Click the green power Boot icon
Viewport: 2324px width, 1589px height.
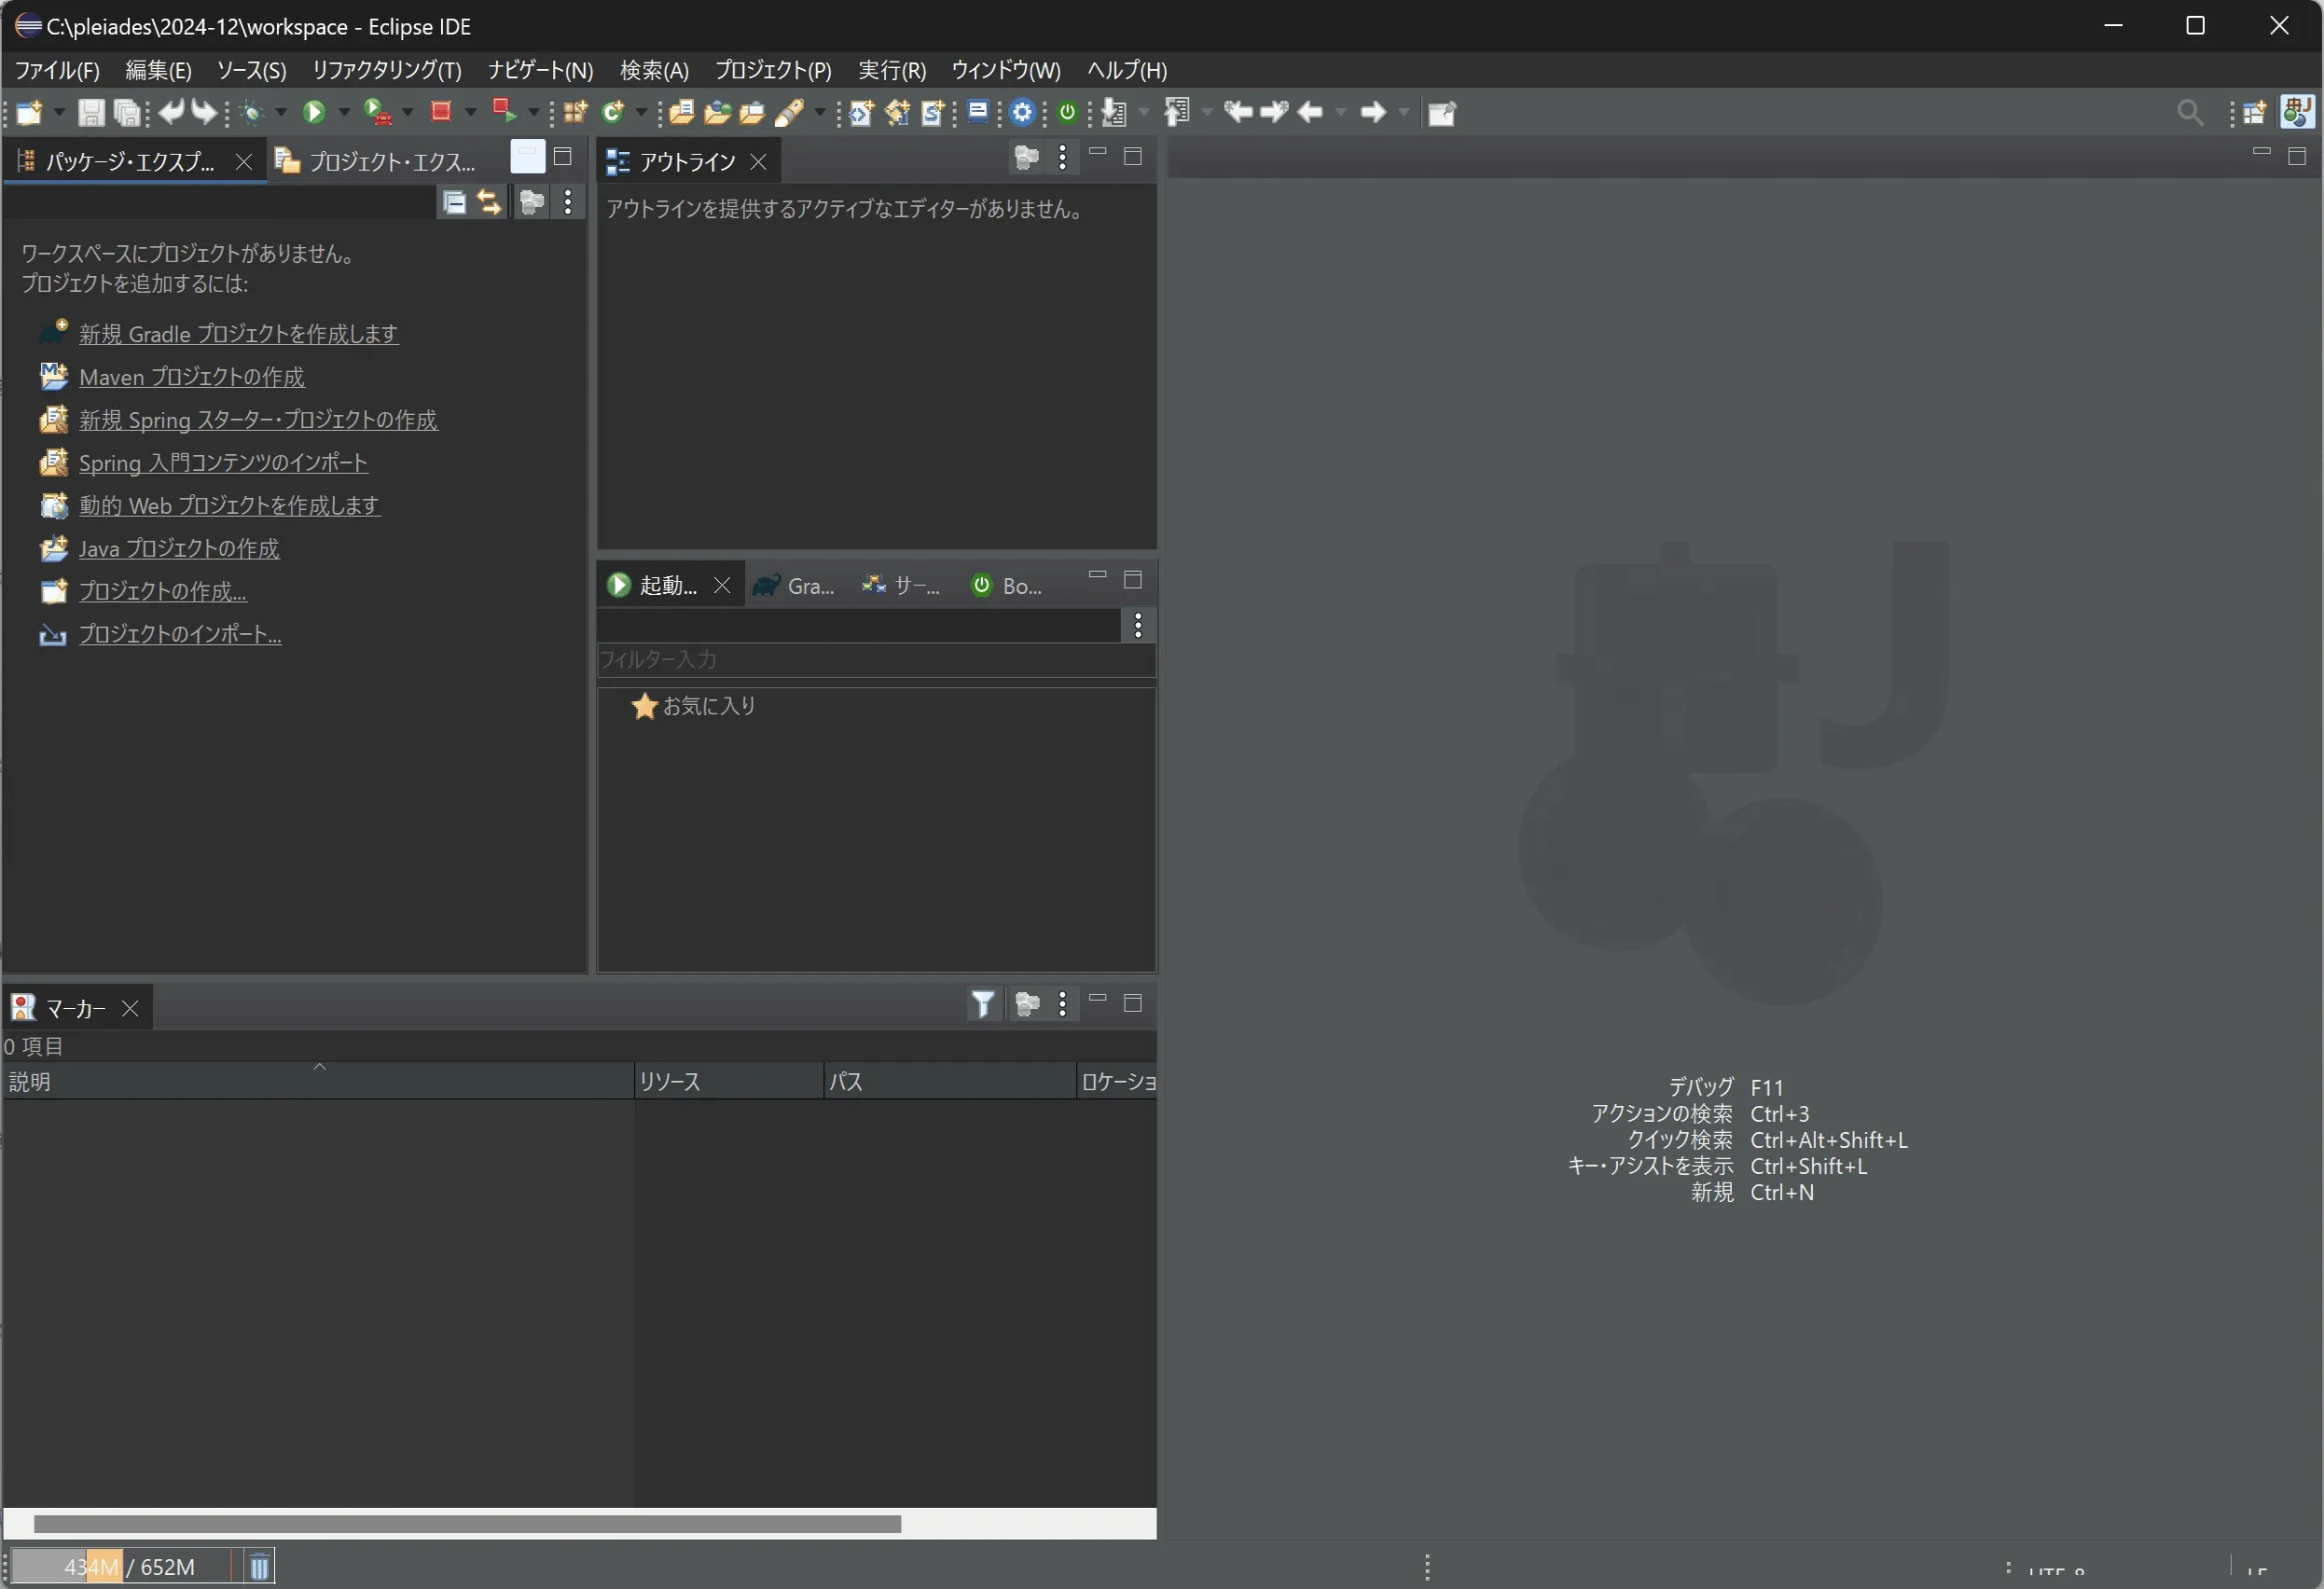coord(1068,112)
